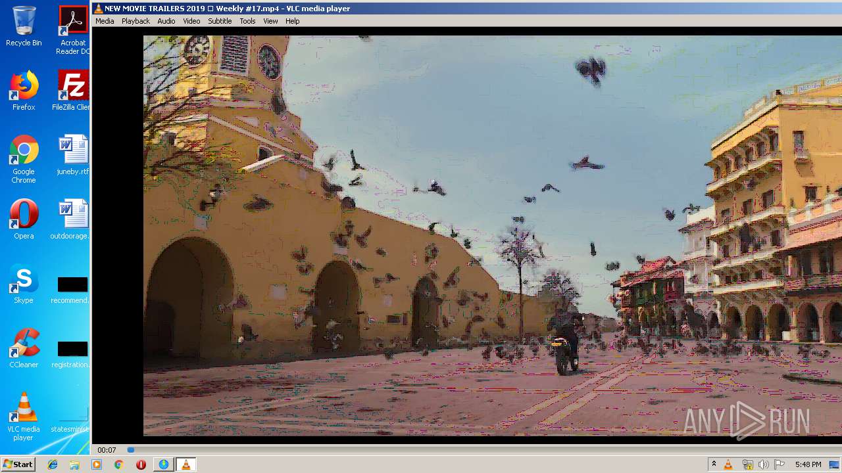Click the VLC cone icon in title bar
Screen dimensions: 842x473
[99, 9]
